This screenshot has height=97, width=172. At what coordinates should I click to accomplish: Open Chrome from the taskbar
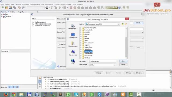click(x=14, y=95)
